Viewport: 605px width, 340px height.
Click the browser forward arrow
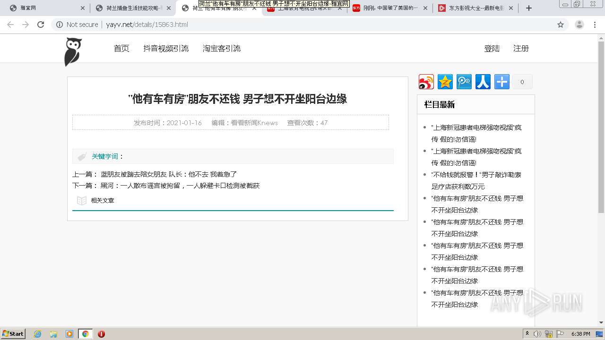[x=26, y=25]
